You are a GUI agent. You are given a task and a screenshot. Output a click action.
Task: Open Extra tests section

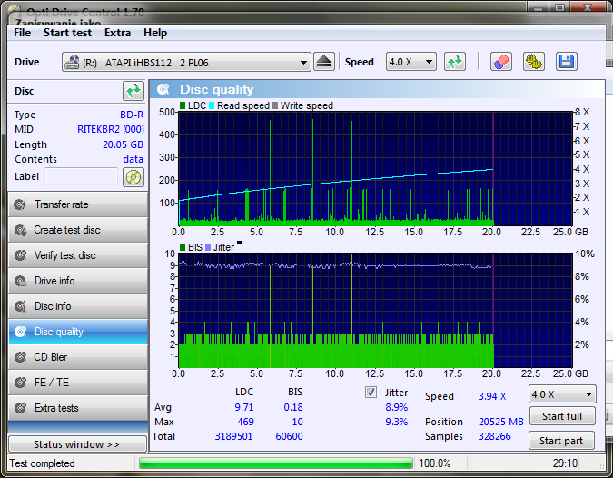(78, 408)
